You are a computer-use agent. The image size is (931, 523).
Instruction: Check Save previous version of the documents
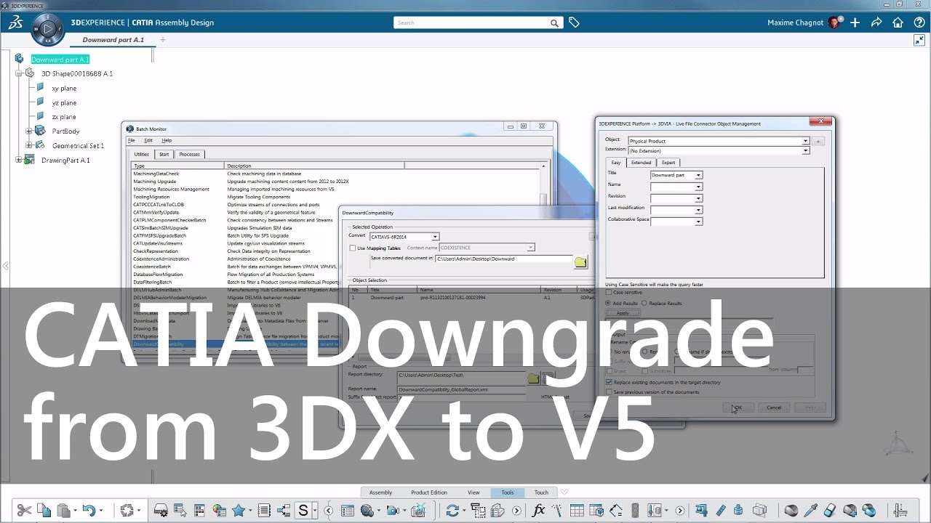pos(609,392)
